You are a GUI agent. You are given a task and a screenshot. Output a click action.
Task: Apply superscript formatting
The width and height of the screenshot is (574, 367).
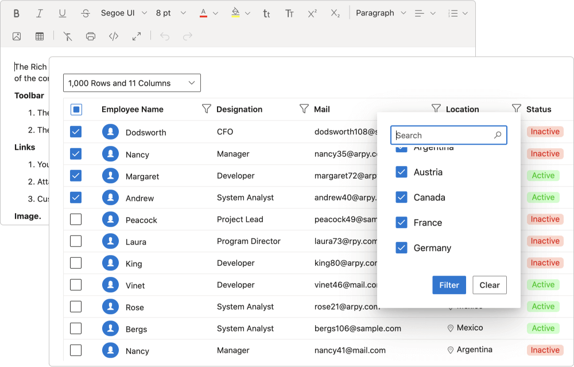tap(312, 12)
